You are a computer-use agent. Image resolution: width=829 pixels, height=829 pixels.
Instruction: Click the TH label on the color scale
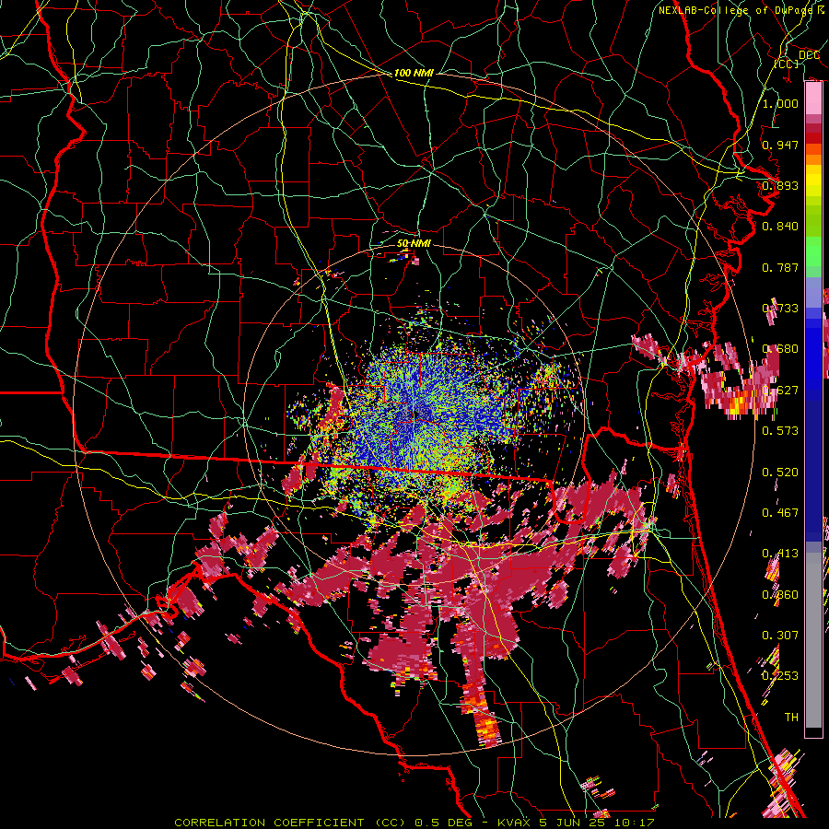click(x=791, y=718)
